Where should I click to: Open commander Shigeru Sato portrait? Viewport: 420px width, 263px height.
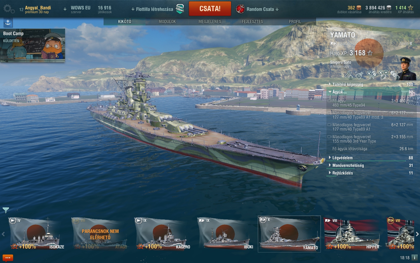(407, 69)
